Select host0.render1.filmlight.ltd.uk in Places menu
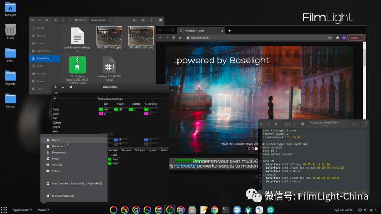Viewport: 381px width, 214px height. 74,183
